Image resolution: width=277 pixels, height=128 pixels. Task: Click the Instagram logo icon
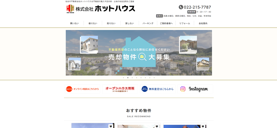pos(183,89)
